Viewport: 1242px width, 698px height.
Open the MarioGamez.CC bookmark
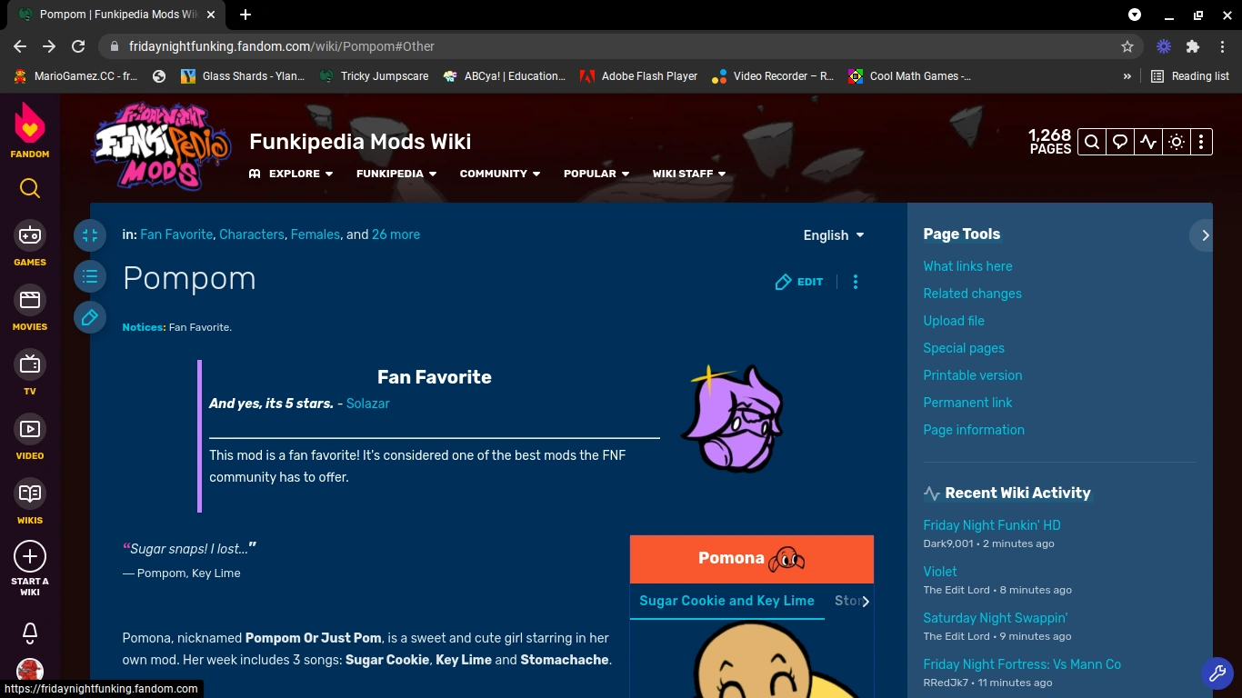[x=75, y=76]
